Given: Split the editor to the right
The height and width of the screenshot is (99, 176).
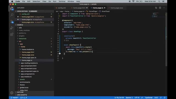Looking at the screenshot, I should pos(160,8).
